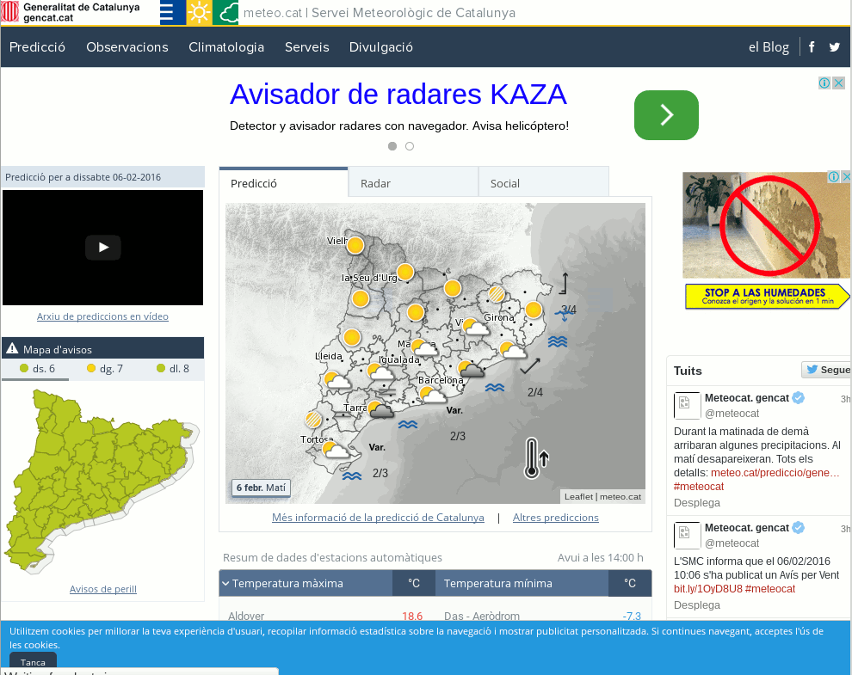
Task: Click the ad info icon on top banner
Action: pyautogui.click(x=824, y=83)
